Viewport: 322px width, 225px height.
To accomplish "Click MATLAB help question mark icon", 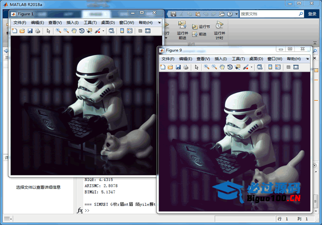I will point(230,14).
